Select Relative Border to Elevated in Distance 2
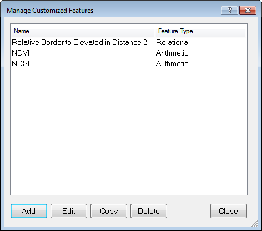This screenshot has width=262, height=231. 79,42
